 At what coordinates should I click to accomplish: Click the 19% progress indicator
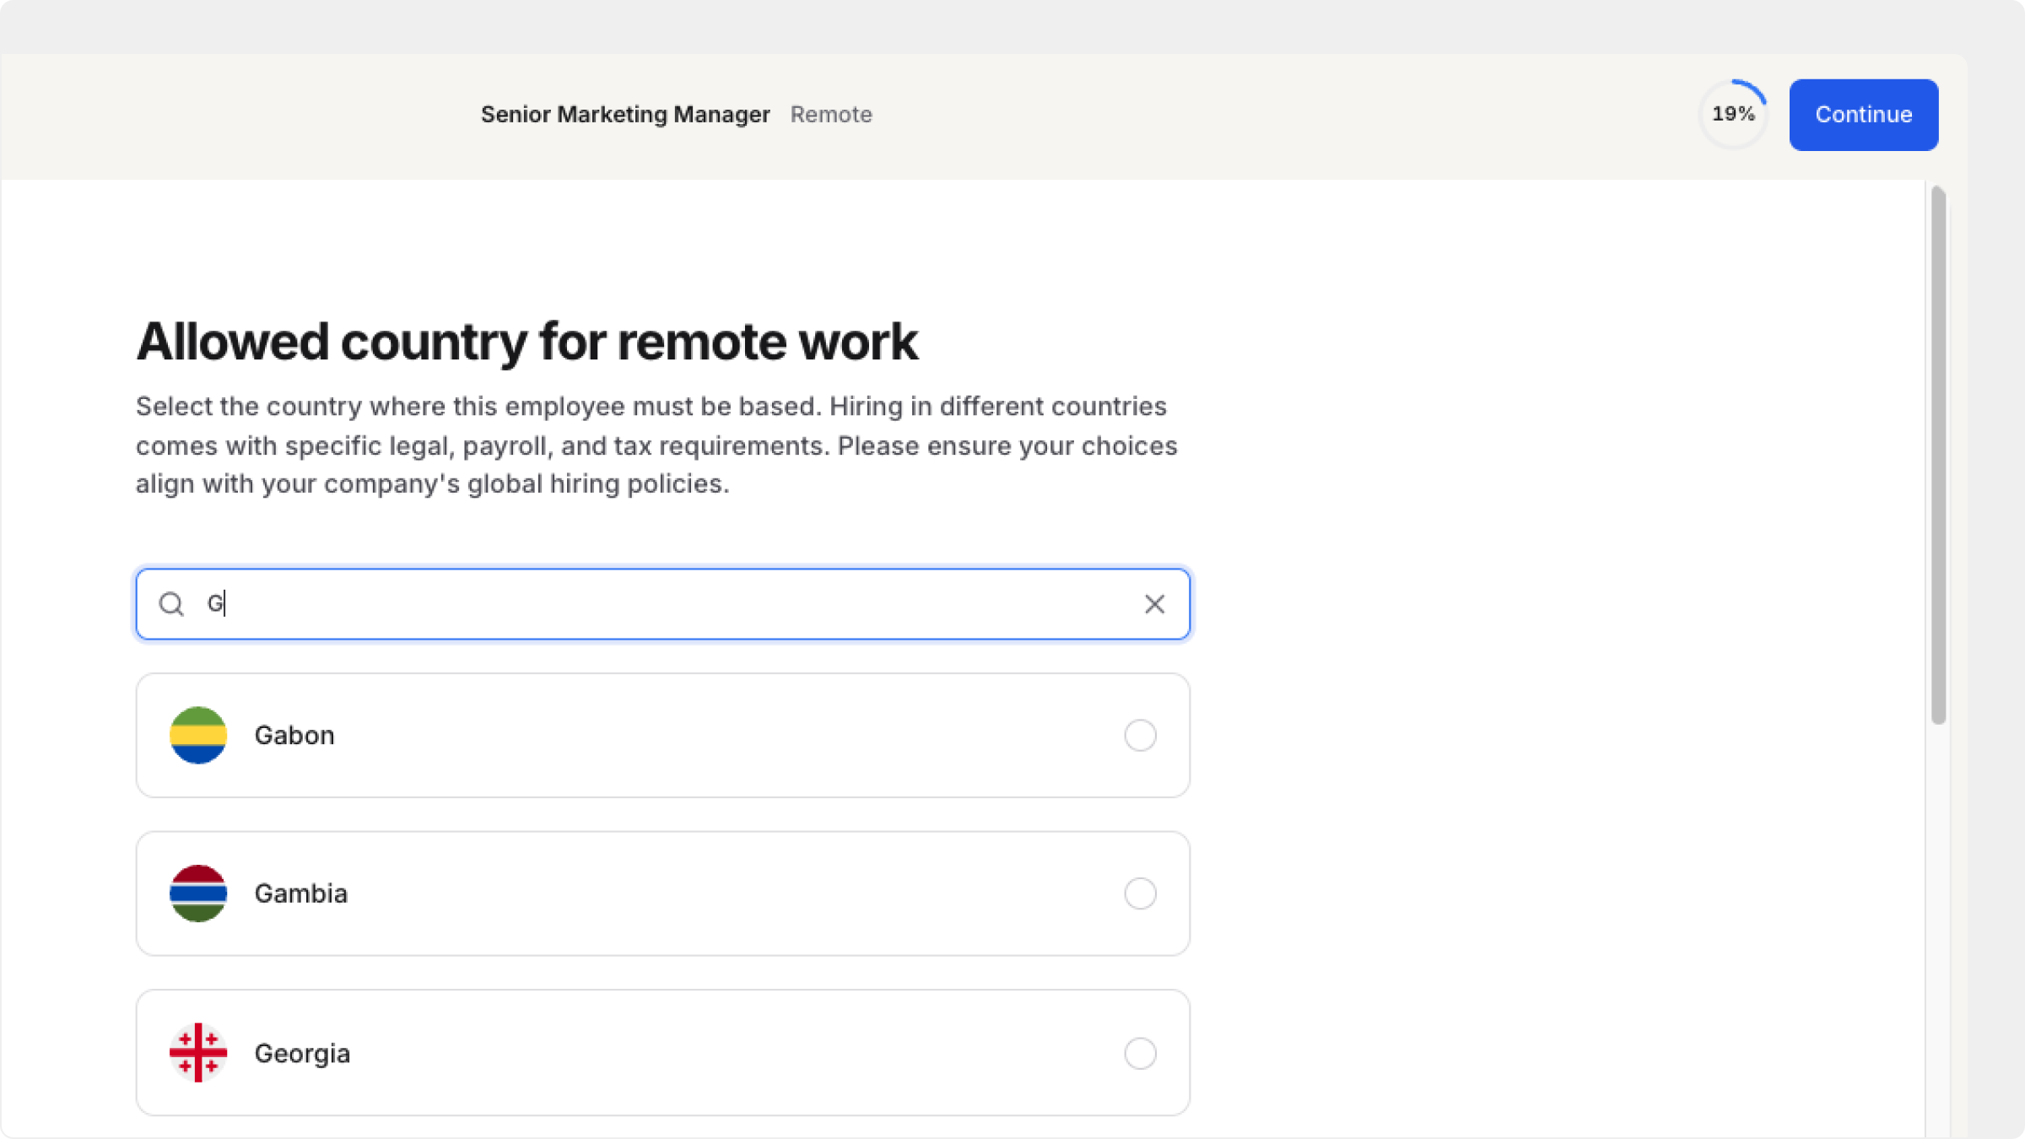[1733, 115]
